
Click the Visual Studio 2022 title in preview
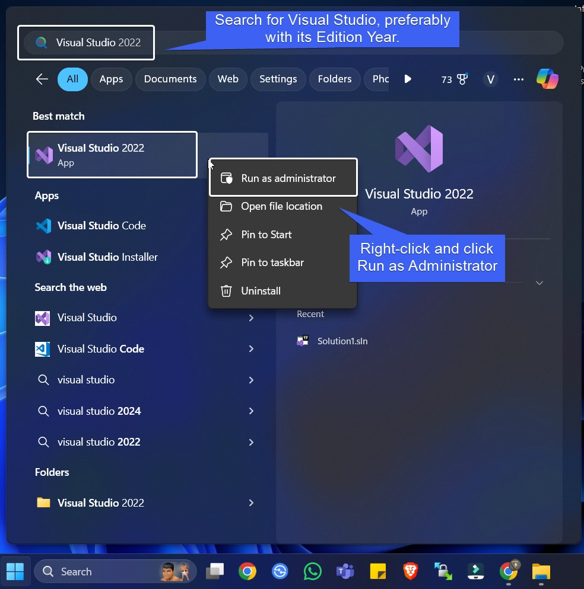pos(419,194)
